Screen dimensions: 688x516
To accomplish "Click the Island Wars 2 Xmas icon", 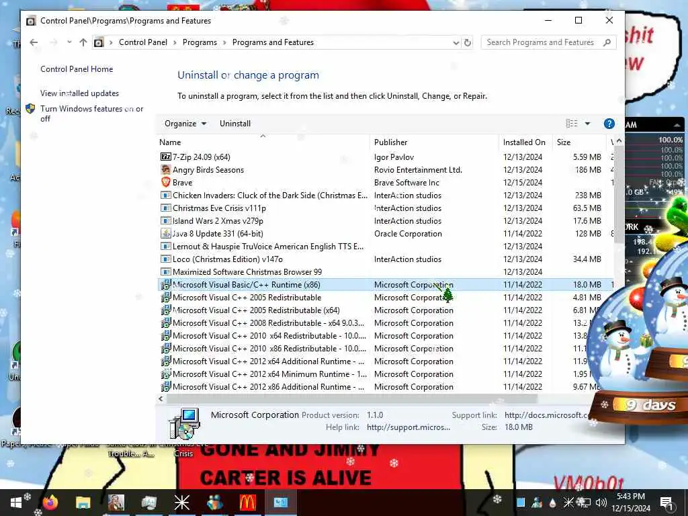I will [165, 220].
